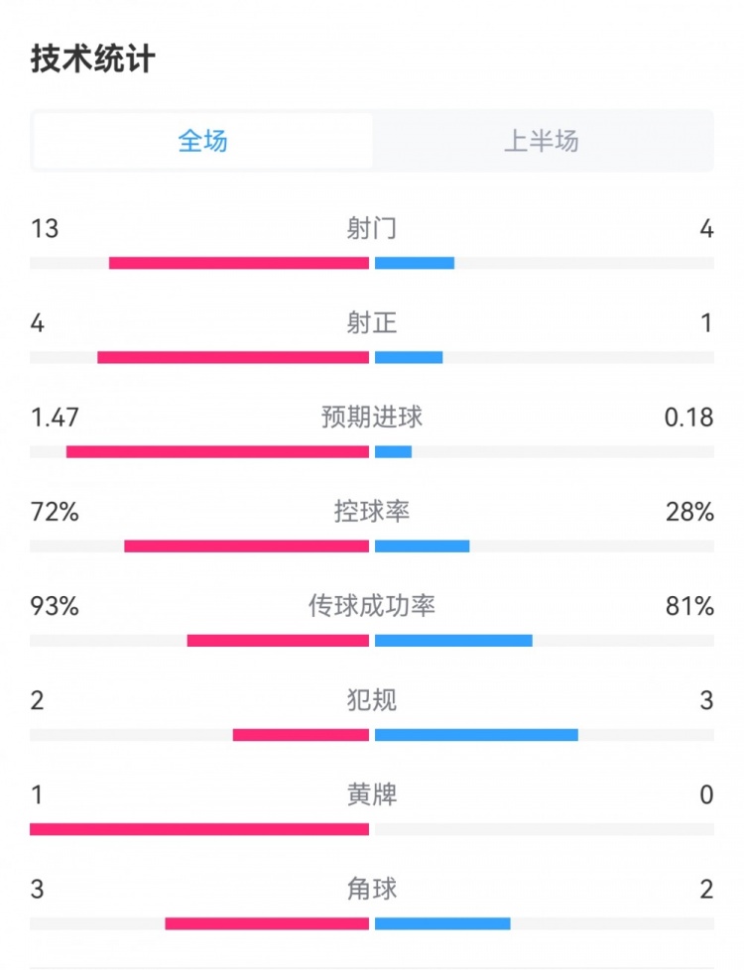Click the blue bar under 传球成功率
This screenshot has width=744, height=970.
(x=453, y=641)
